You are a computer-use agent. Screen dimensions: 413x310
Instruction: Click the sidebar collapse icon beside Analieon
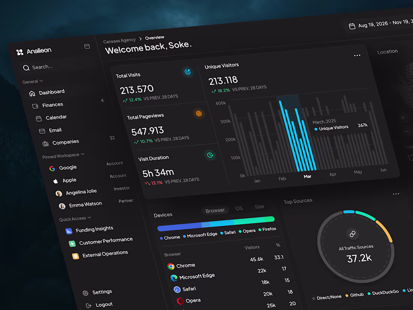87,46
